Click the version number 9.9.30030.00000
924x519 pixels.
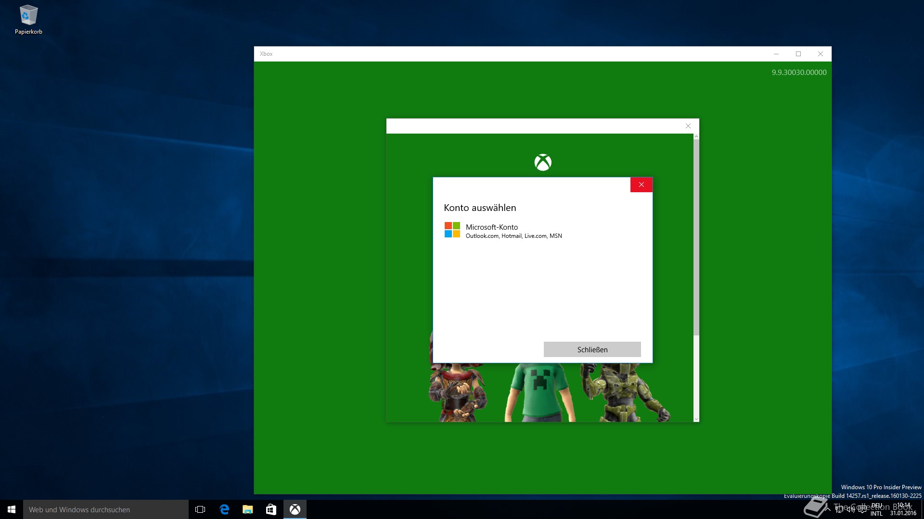[x=799, y=73]
